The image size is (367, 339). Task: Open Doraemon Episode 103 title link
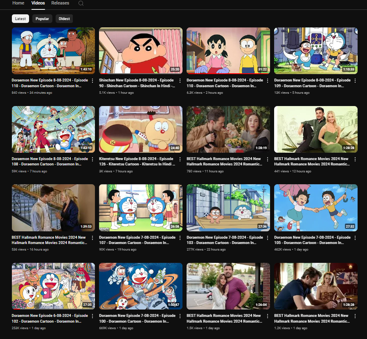[225, 240]
